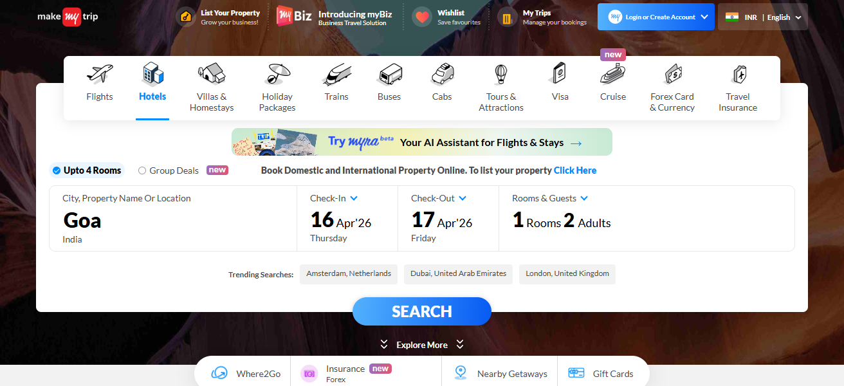Click the myra banner arrow icon
The image size is (844, 386).
tap(576, 143)
